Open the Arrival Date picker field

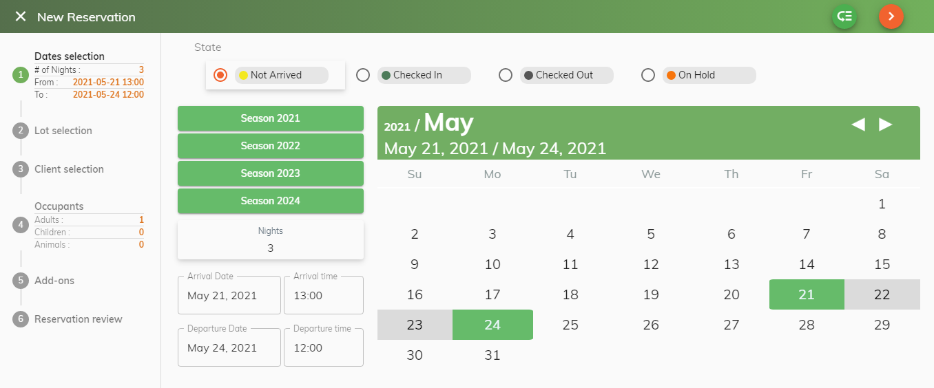229,295
